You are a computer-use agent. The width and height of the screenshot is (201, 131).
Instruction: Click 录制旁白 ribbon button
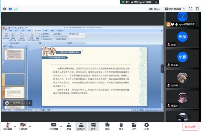point(45,34)
